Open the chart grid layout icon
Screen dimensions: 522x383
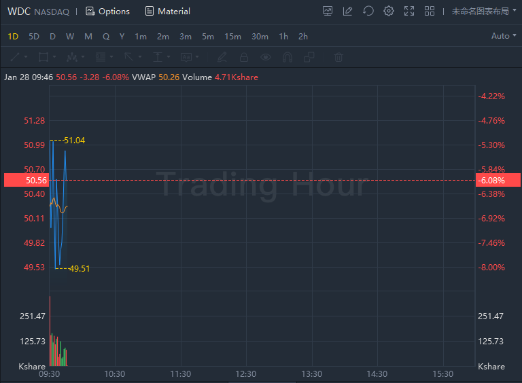(429, 11)
